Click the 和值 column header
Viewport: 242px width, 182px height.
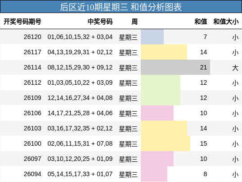(x=201, y=22)
